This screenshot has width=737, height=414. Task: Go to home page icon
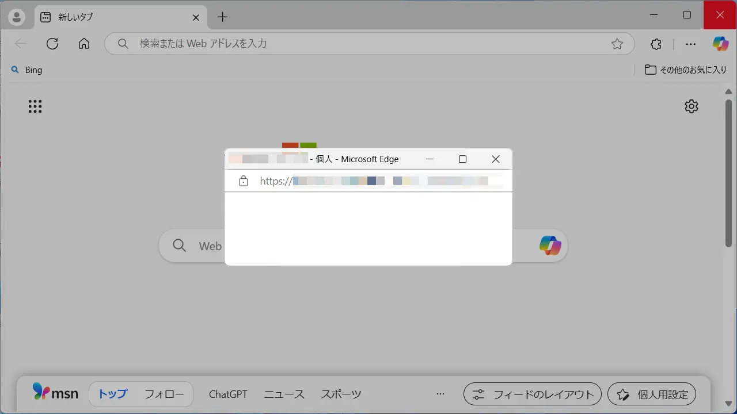point(84,44)
